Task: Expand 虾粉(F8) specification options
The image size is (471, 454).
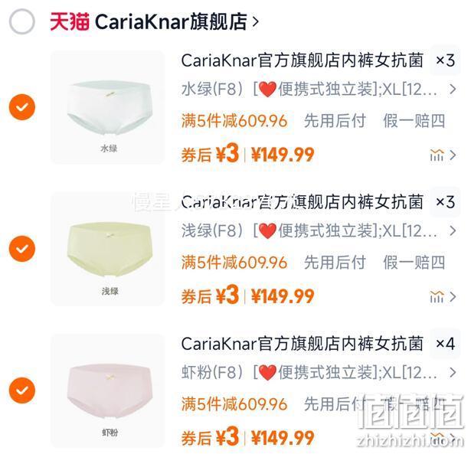Action: 319,373
